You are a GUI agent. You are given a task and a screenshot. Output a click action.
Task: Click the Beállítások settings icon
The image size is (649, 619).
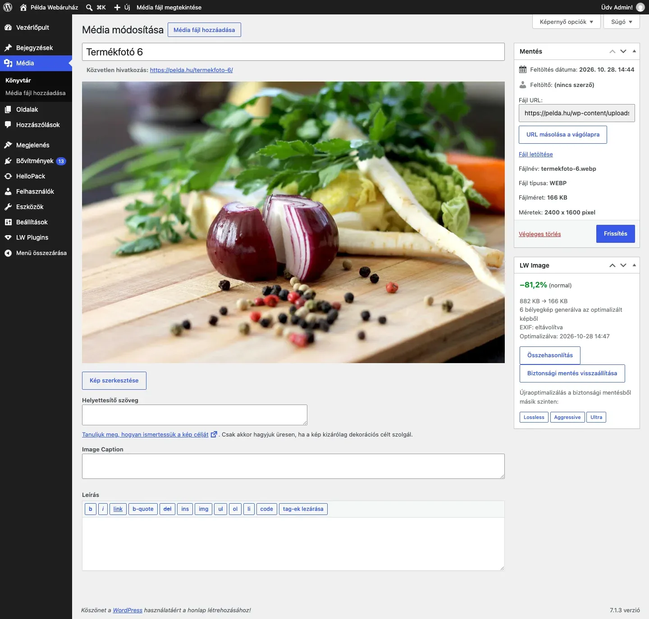8,222
